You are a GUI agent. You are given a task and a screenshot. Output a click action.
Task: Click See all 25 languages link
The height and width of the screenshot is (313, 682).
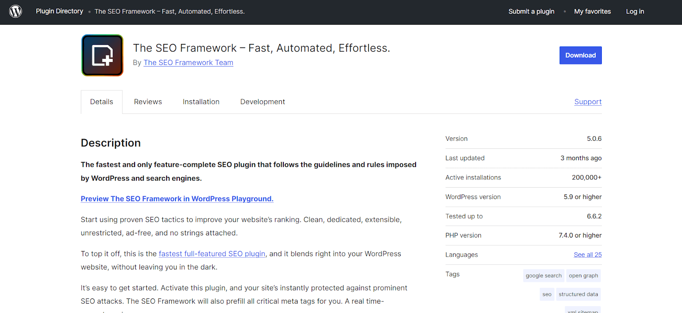point(587,255)
